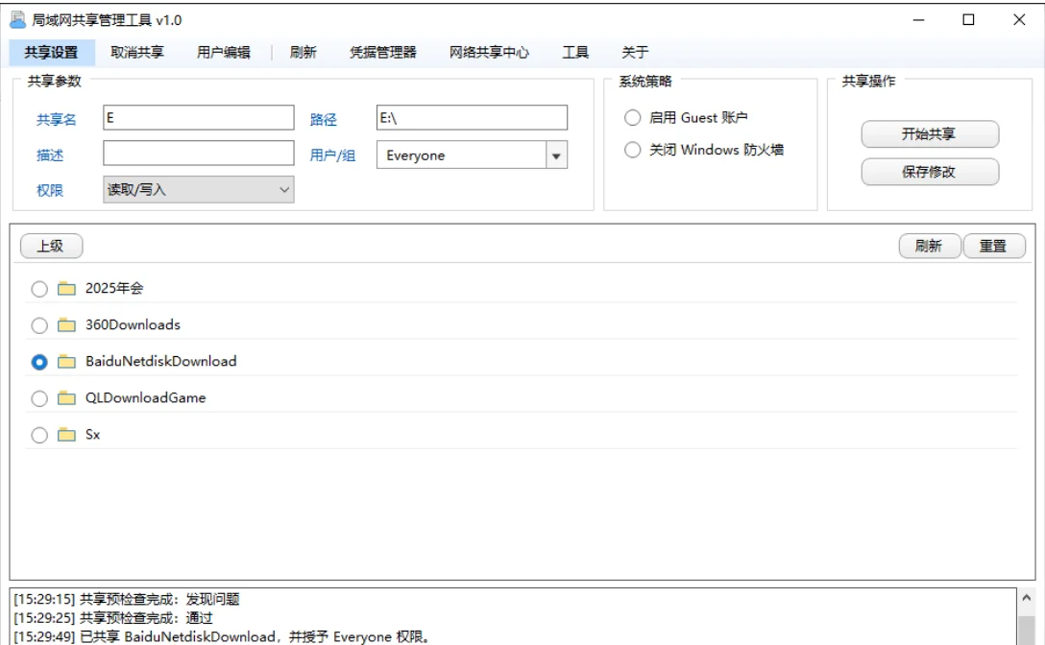Click the 2025年会 folder name

pyautogui.click(x=114, y=289)
